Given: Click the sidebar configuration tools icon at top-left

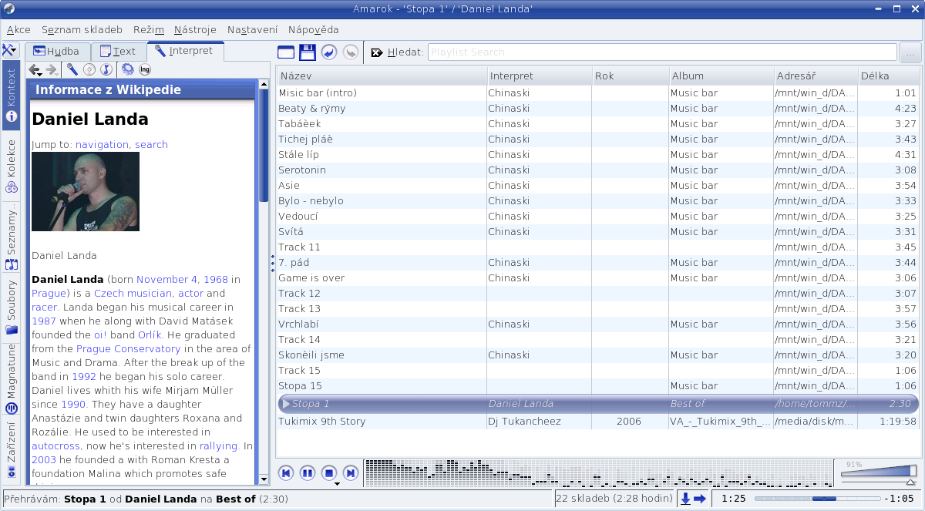Looking at the screenshot, I should pyautogui.click(x=10, y=51).
